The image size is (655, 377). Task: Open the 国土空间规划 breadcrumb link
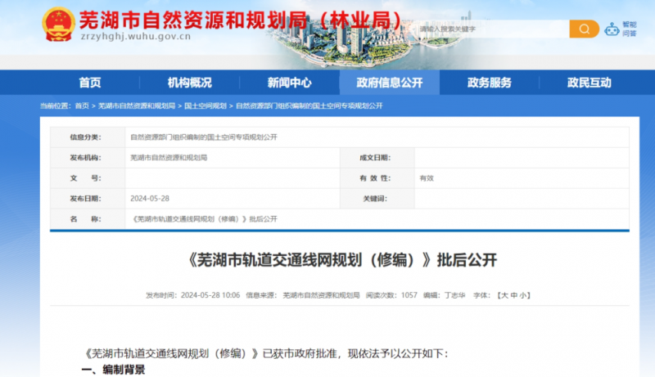pos(205,106)
